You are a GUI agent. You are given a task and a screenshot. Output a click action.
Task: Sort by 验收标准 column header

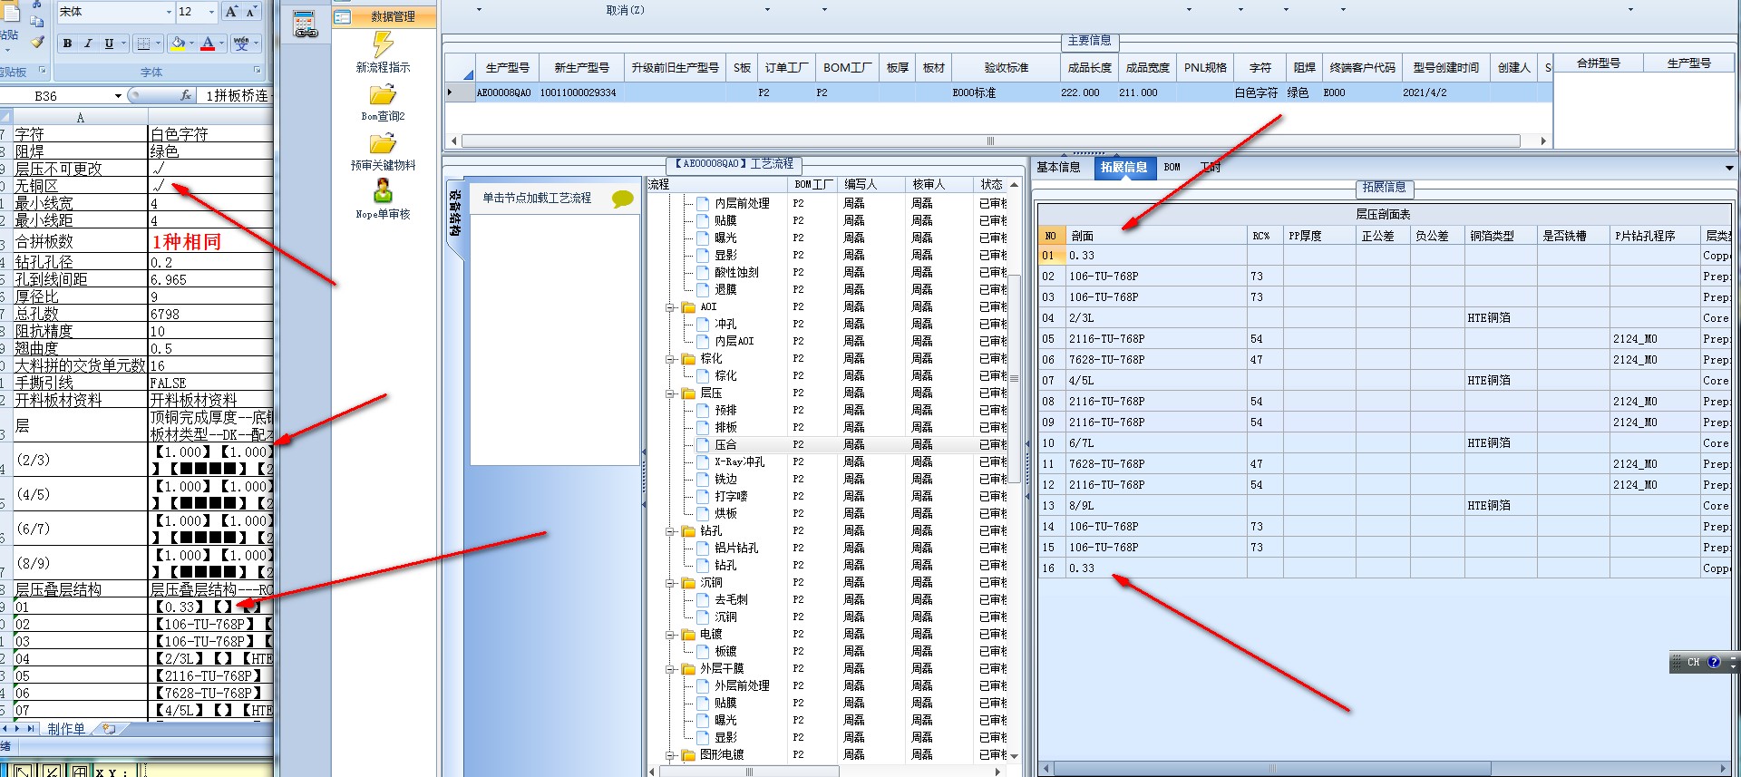(1006, 68)
